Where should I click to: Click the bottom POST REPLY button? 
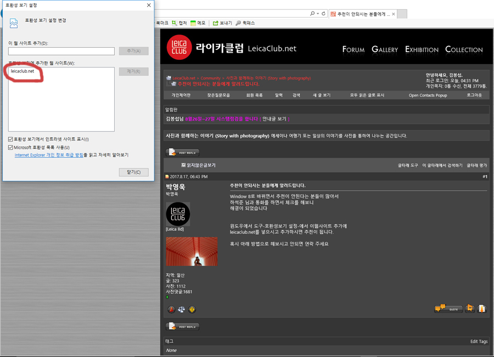tap(182, 326)
